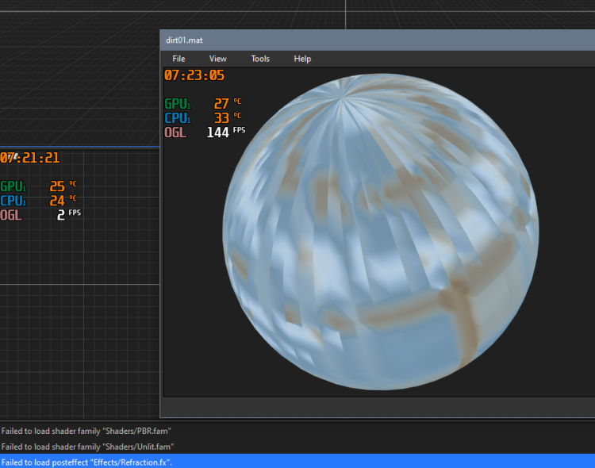Click the material window's bottom status bar

click(x=378, y=406)
